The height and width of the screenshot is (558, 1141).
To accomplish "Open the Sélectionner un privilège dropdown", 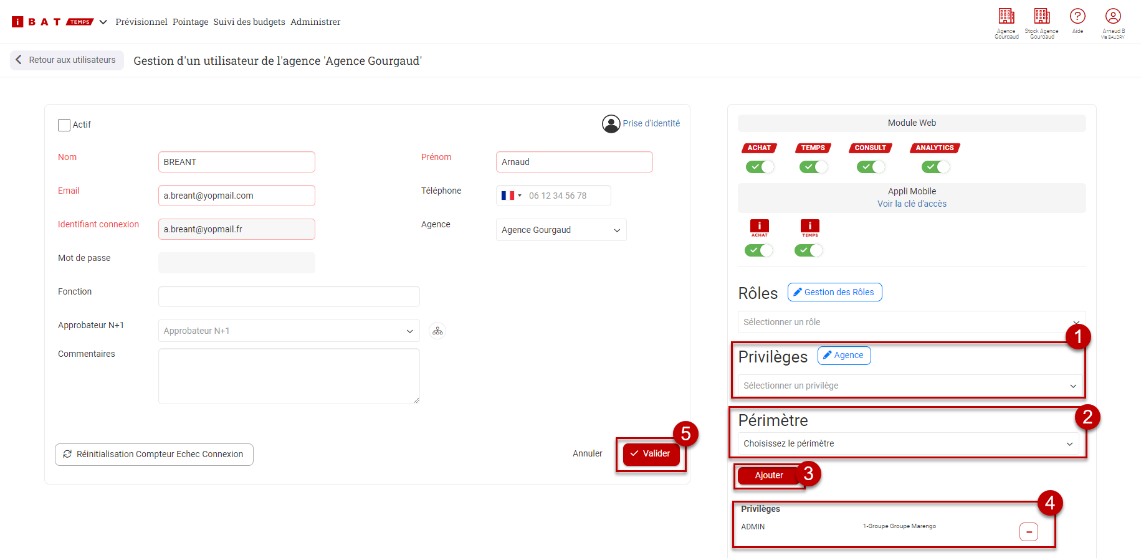I will 909,385.
